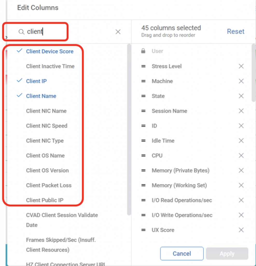
Task: Reset the selected columns
Action: coord(236,31)
